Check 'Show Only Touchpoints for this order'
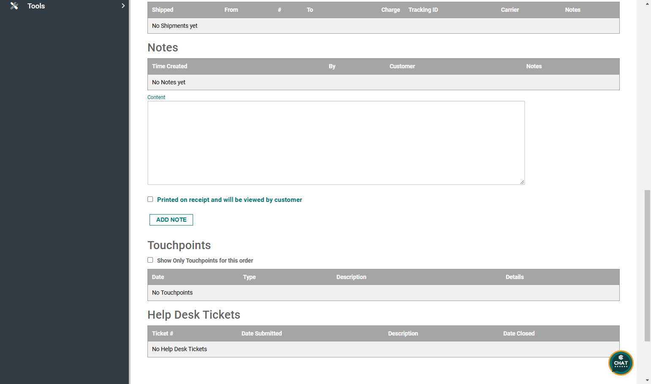 pyautogui.click(x=150, y=260)
